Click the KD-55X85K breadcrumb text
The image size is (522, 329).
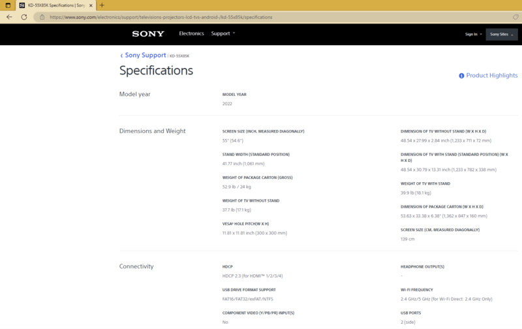[x=179, y=56]
